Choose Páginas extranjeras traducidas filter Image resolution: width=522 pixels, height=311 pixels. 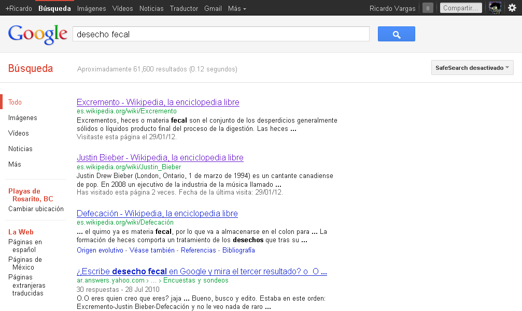(27, 285)
